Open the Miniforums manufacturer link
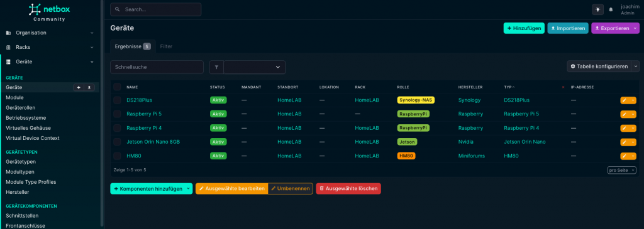This screenshot has height=229, width=644. point(472,156)
